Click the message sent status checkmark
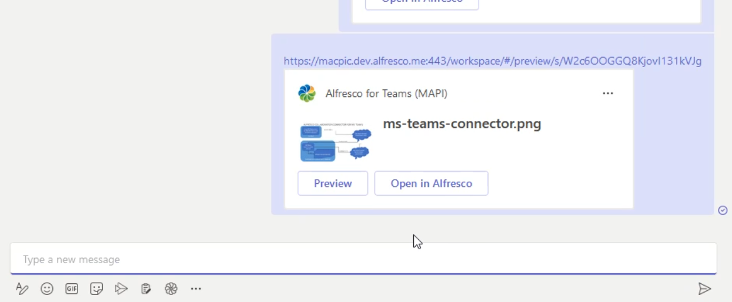Viewport: 732px width, 302px height. click(723, 210)
